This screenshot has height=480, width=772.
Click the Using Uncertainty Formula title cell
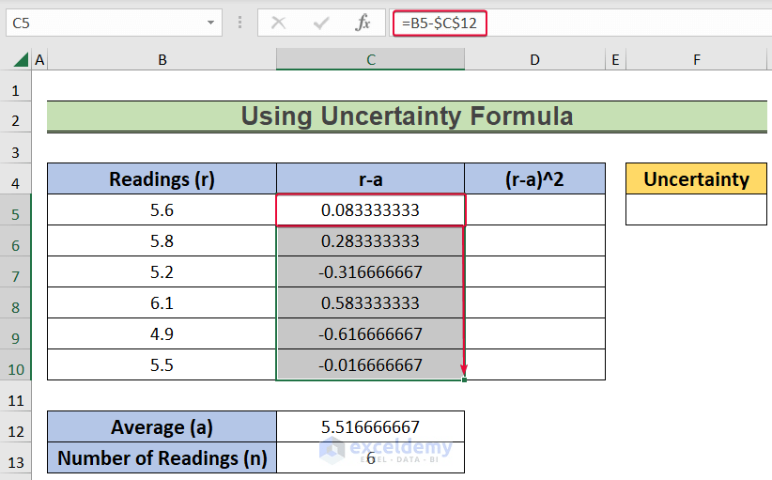pyautogui.click(x=407, y=116)
